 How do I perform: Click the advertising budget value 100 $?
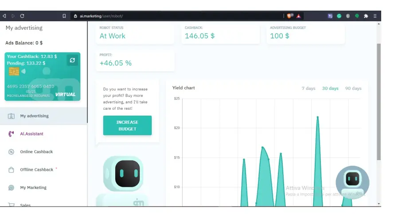(280, 36)
